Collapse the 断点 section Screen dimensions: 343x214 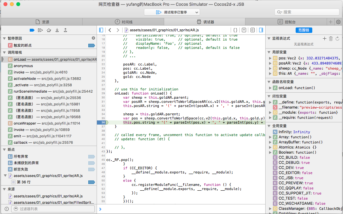point(4,149)
